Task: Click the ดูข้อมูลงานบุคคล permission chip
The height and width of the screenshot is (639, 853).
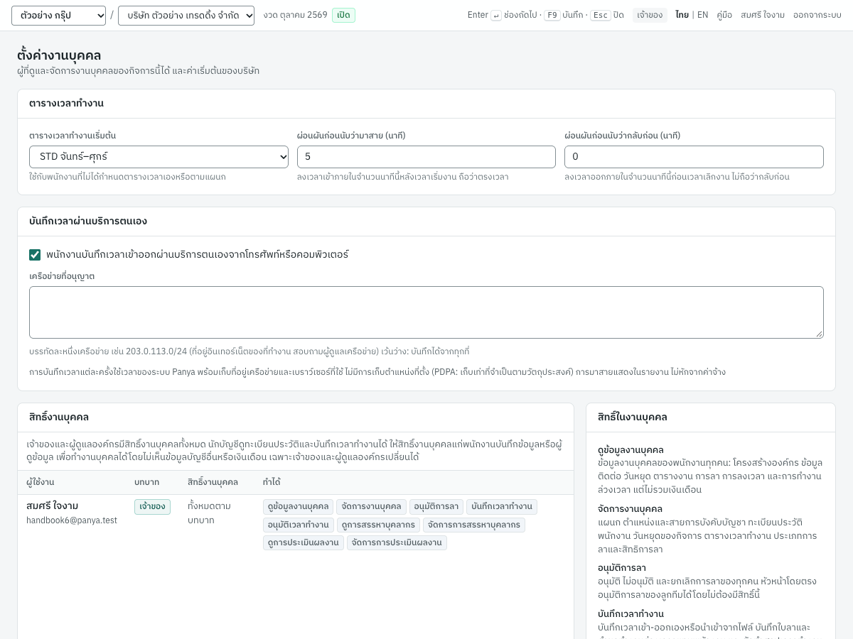Action: (298, 507)
